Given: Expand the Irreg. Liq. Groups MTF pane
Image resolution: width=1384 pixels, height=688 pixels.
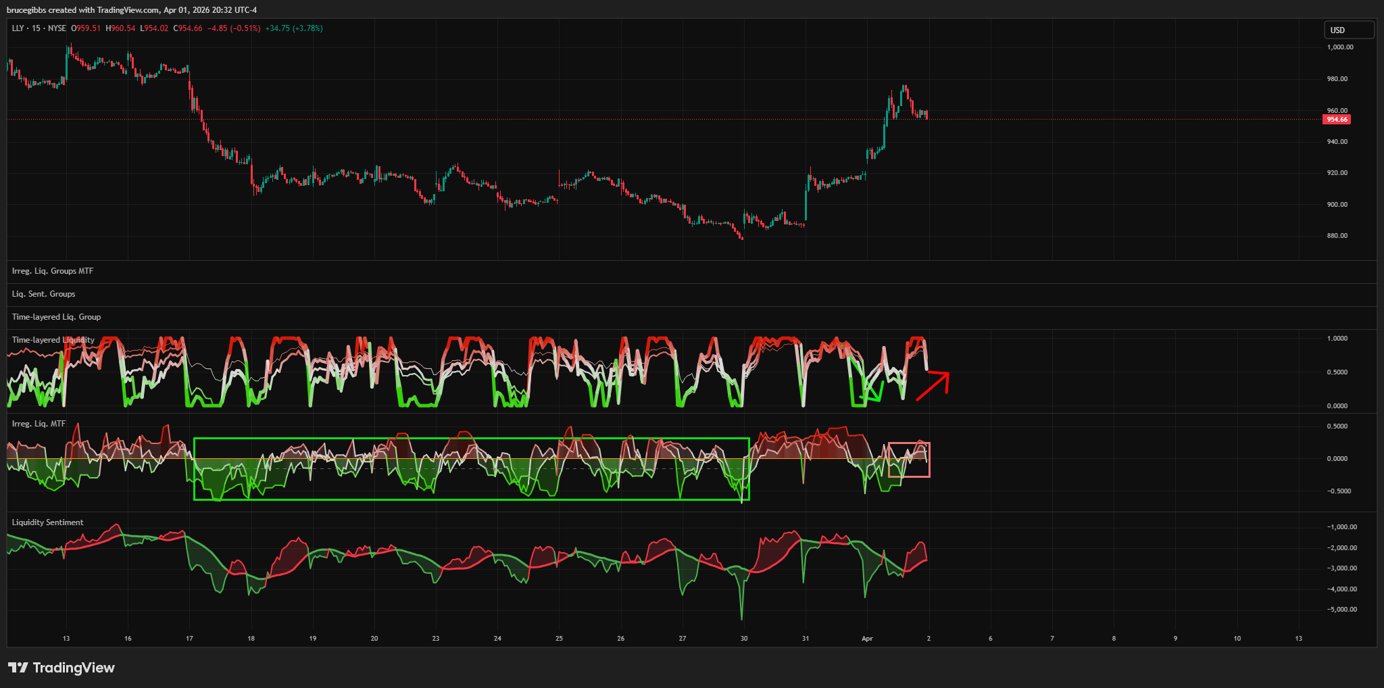Looking at the screenshot, I should click(x=53, y=271).
